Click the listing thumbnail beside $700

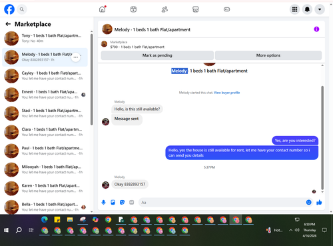[104, 44]
